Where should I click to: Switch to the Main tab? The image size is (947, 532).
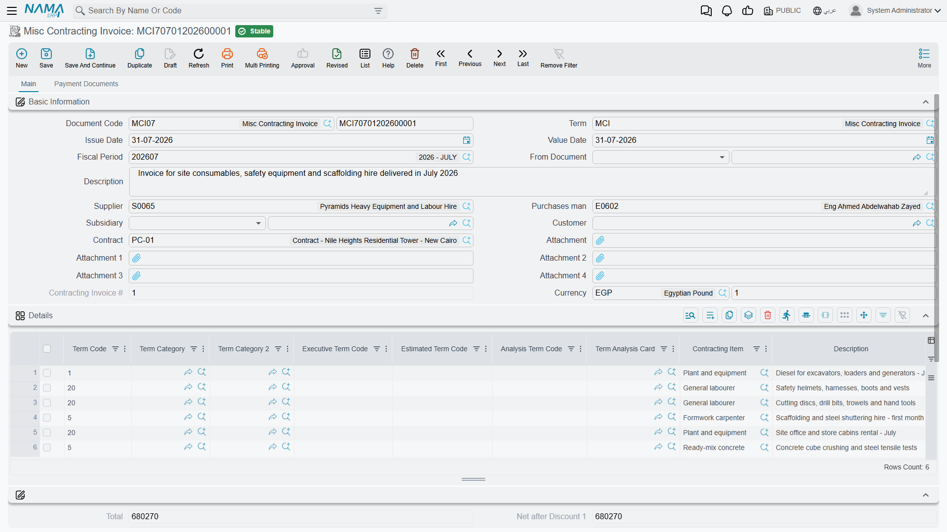[x=29, y=84]
